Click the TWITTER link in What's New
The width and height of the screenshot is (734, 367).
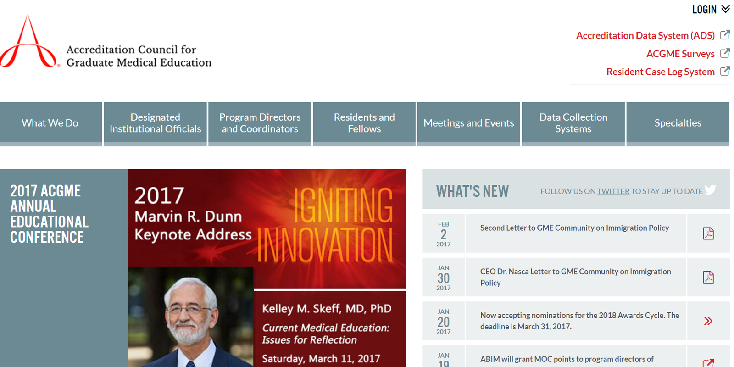pyautogui.click(x=613, y=191)
